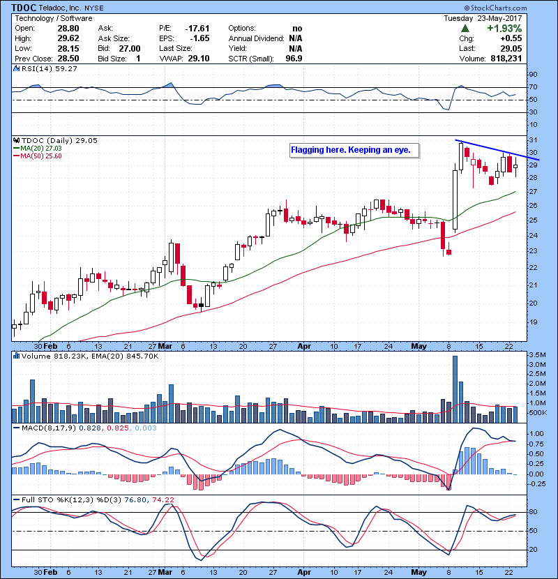The width and height of the screenshot is (558, 579).
Task: Click the Volume value 818,231
Action: [x=506, y=59]
